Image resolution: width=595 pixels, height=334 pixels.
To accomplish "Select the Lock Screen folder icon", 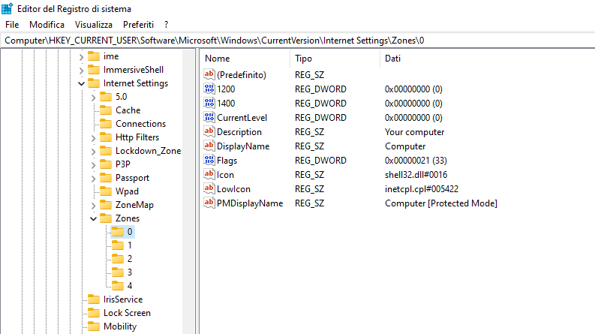I will click(93, 313).
